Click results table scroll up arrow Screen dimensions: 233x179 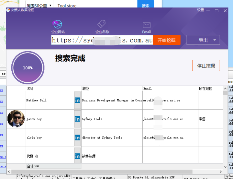coord(225,89)
